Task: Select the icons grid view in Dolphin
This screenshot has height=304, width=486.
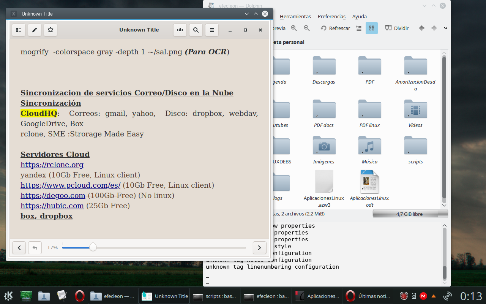Action: coord(372,28)
